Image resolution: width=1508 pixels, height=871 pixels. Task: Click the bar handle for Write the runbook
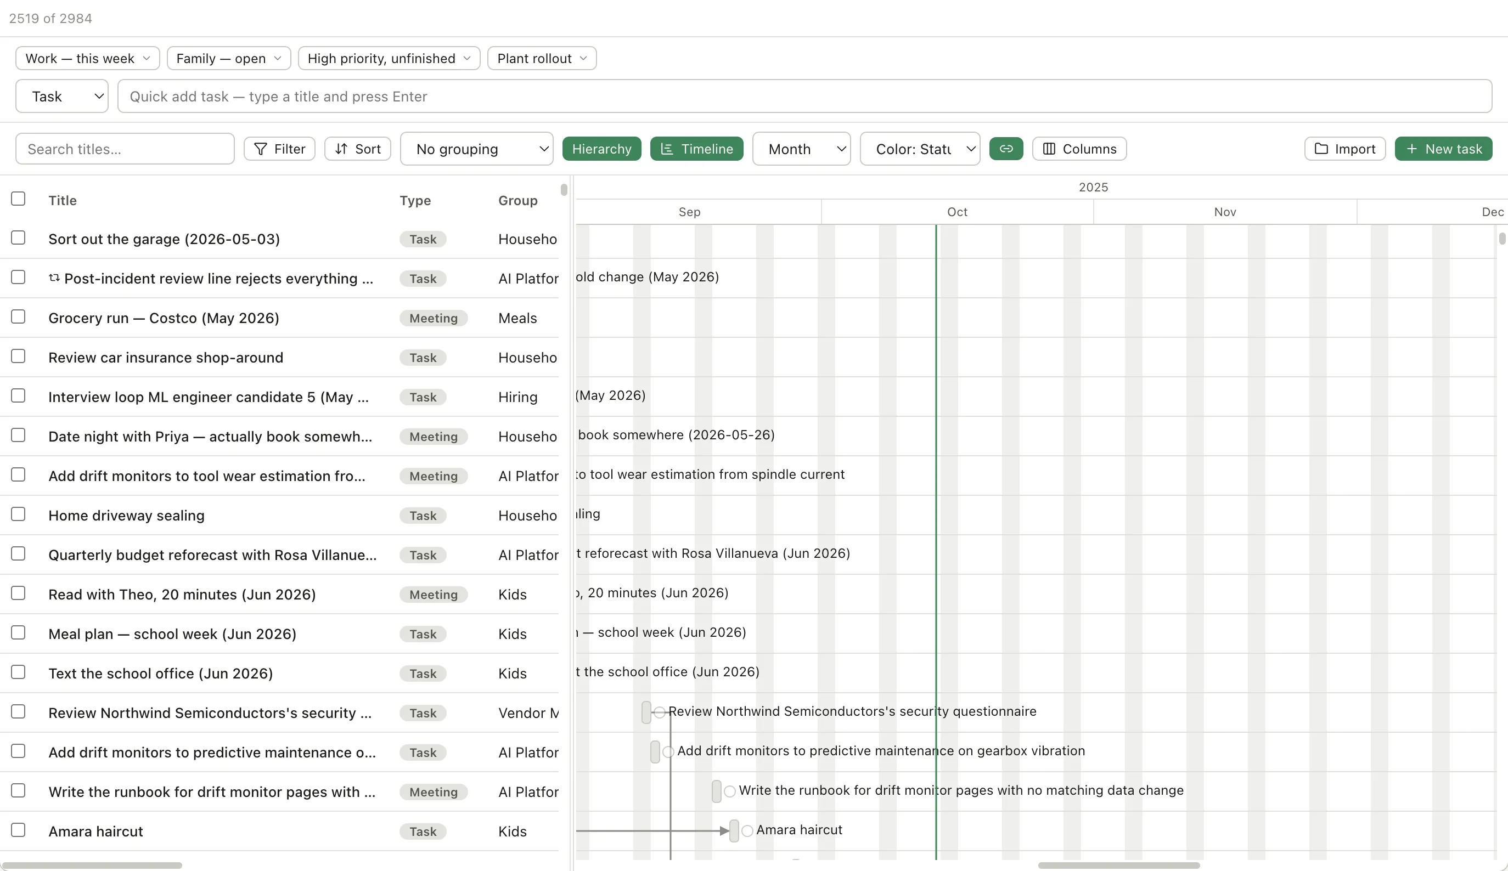point(716,791)
